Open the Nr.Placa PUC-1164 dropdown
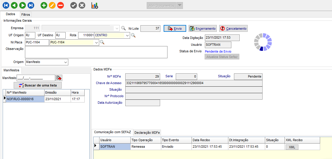Image resolution: width=332 pixels, height=159 pixels. [x=96, y=42]
